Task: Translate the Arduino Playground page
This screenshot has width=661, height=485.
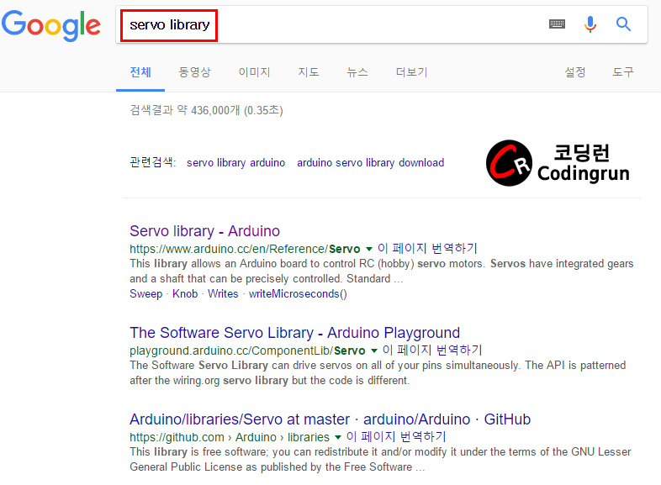Action: [432, 350]
